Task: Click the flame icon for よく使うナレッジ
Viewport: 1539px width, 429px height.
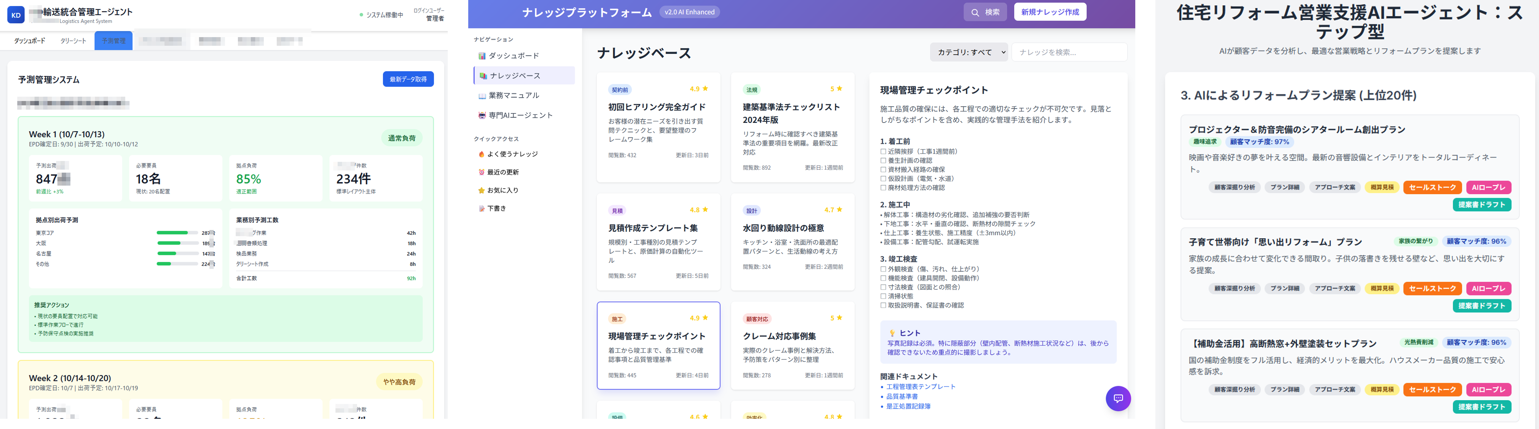Action: (x=482, y=154)
